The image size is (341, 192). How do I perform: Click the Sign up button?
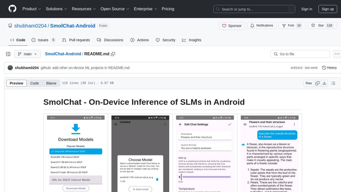pyautogui.click(x=328, y=9)
